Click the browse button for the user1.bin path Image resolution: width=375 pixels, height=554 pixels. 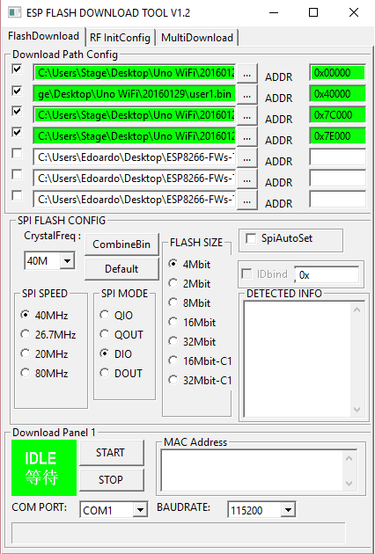point(247,94)
